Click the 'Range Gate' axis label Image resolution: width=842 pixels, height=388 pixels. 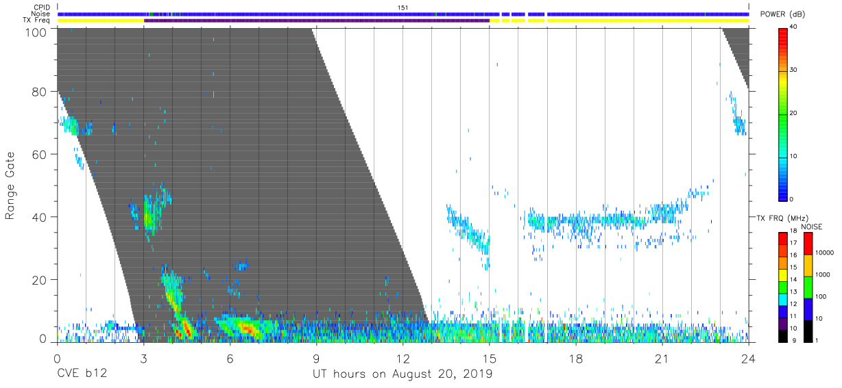10,185
